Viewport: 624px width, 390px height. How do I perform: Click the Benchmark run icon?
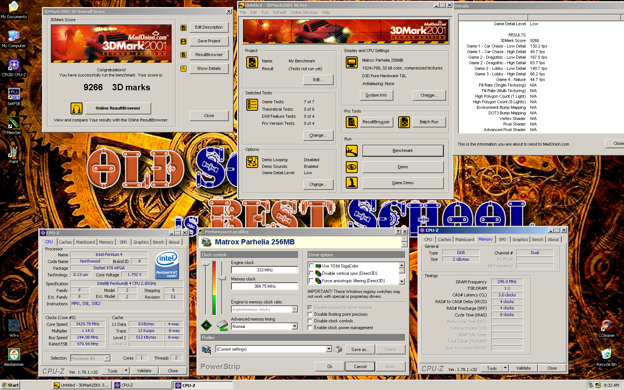[352, 151]
